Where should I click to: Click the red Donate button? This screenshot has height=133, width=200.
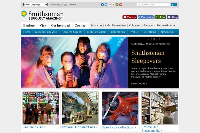coord(130,17)
